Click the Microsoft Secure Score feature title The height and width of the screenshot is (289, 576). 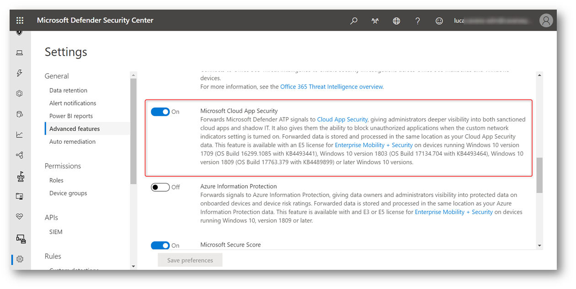pos(230,245)
